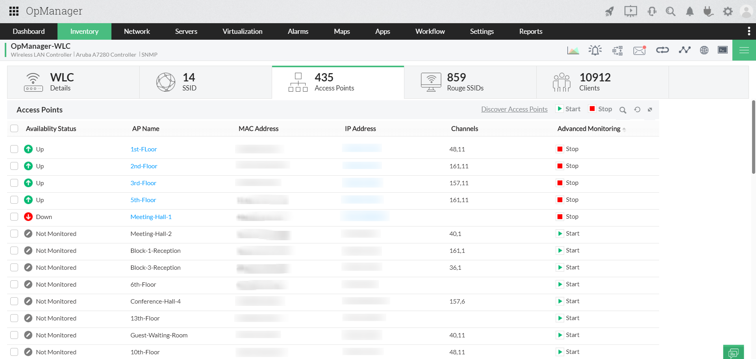The height and width of the screenshot is (359, 756).
Task: Stop advanced monitoring for 2nd-Floor
Action: (568, 166)
